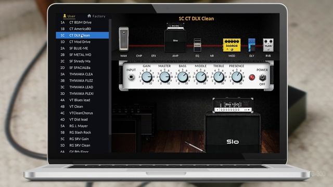
Task: Select preset 2D SF SPACIALBa
Action: [x=82, y=68]
